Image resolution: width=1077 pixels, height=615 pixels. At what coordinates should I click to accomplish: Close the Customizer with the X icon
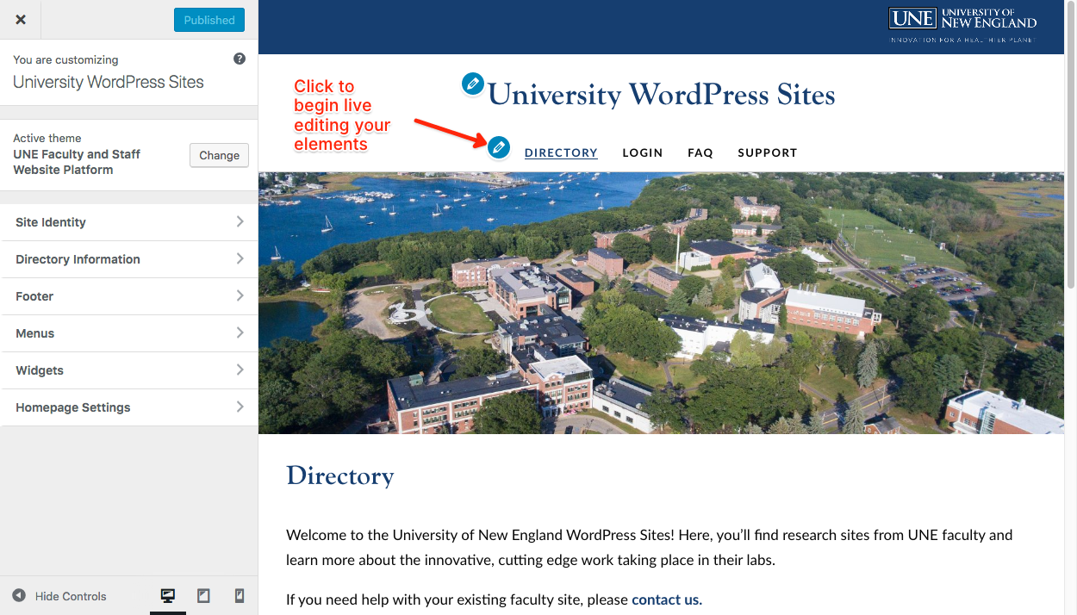point(21,20)
